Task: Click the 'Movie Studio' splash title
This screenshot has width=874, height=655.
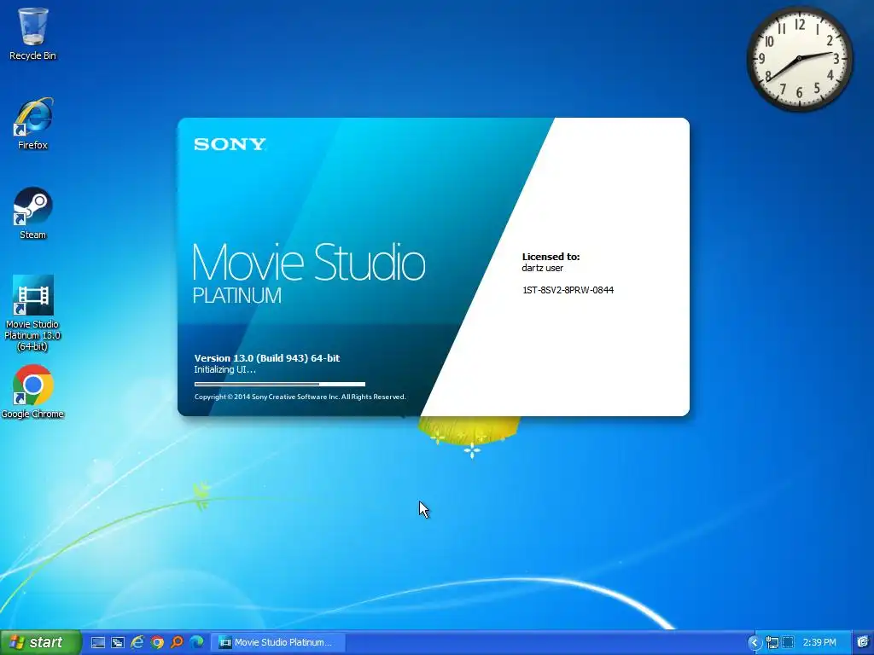Action: pyautogui.click(x=309, y=262)
